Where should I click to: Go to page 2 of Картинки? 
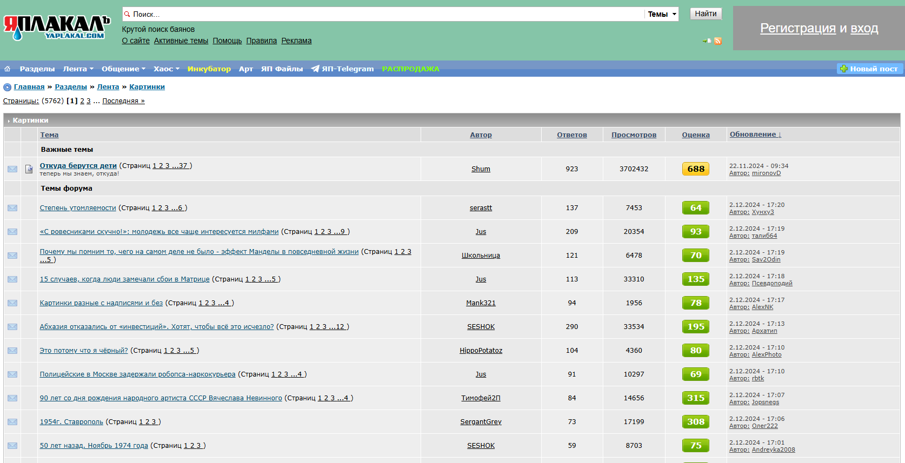(x=82, y=101)
